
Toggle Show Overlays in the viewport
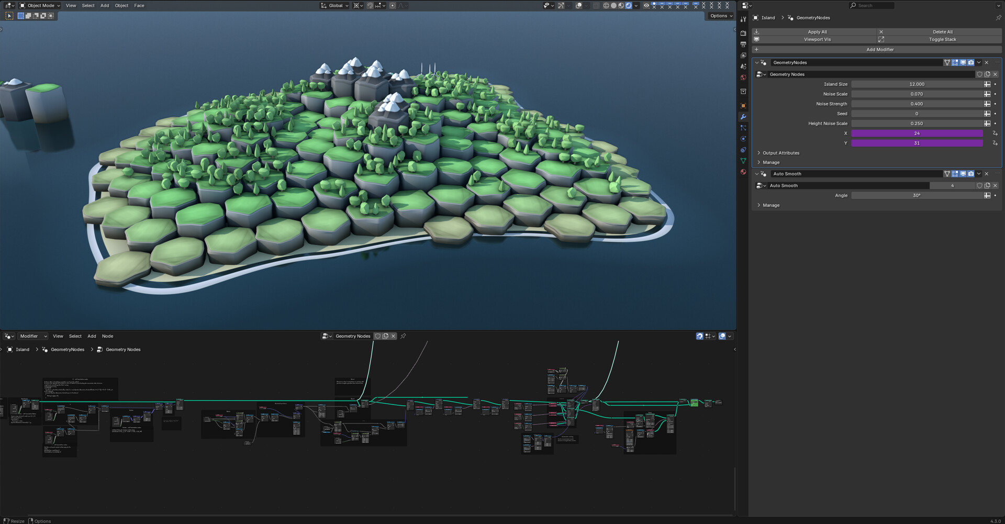[x=578, y=5]
